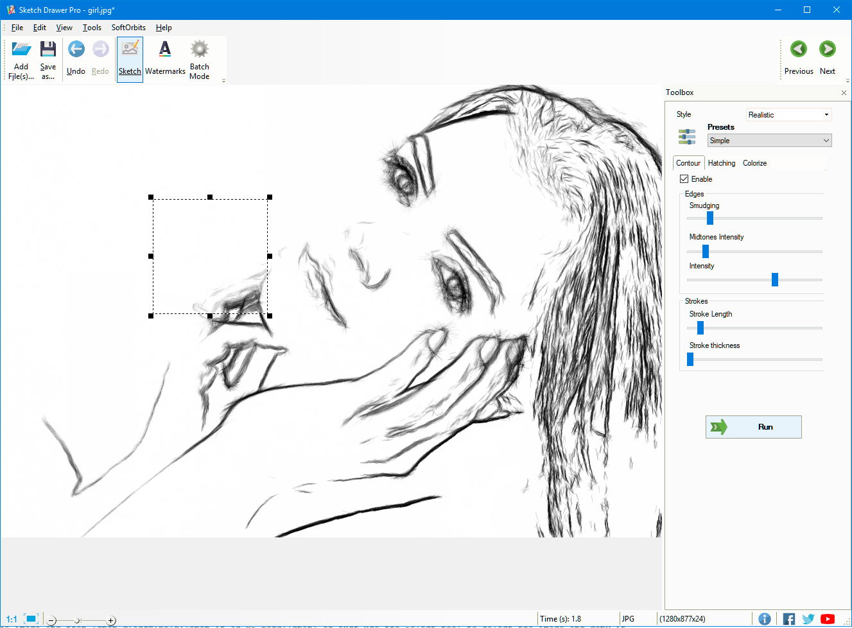Viewport: 852px width, 628px height.
Task: Open the YouTube icon in the status bar
Action: 827,618
